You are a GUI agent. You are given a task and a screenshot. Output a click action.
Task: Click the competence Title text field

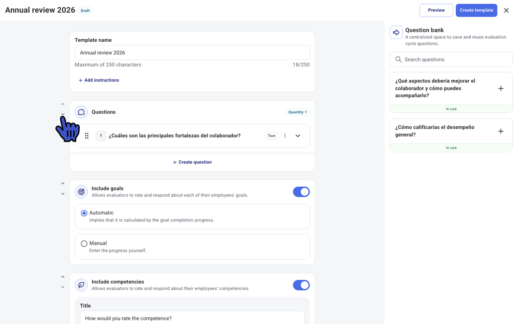coord(192,318)
